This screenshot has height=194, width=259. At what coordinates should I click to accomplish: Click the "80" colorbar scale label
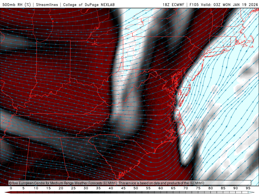(211, 188)
